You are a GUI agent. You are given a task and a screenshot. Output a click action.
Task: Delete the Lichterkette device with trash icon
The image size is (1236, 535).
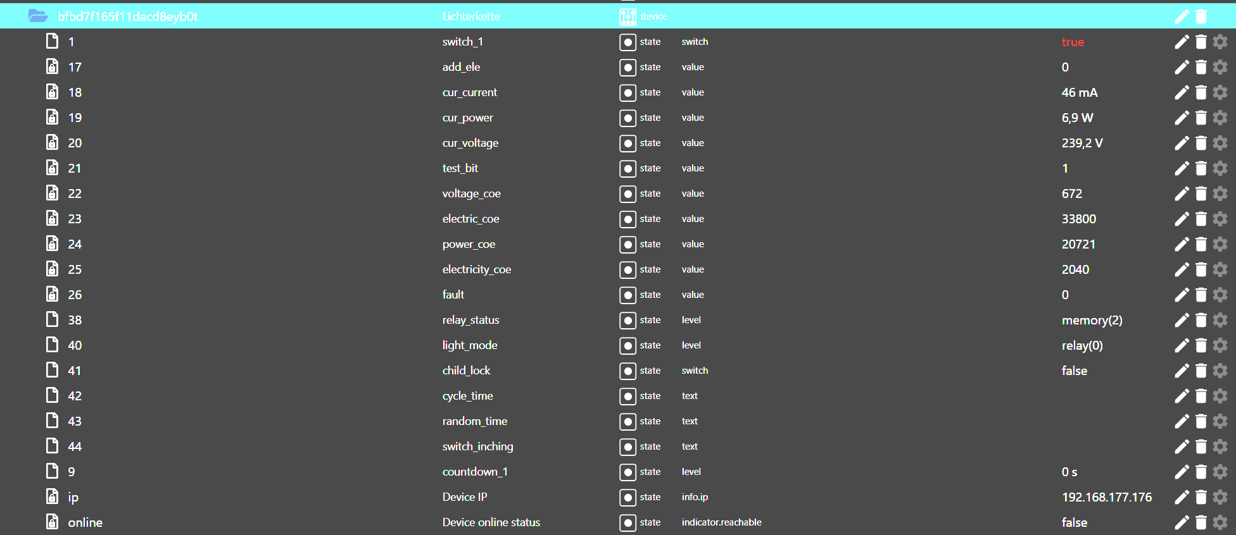pos(1201,16)
